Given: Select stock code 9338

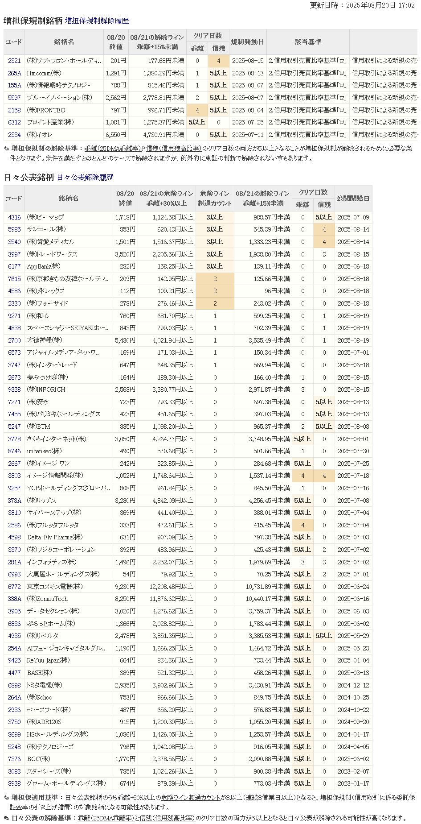Looking at the screenshot, I should 14,389.
